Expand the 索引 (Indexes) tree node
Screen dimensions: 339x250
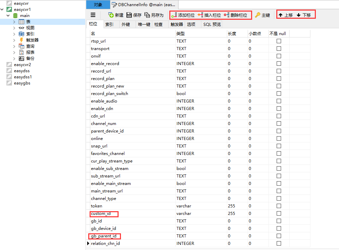click(x=14, y=34)
